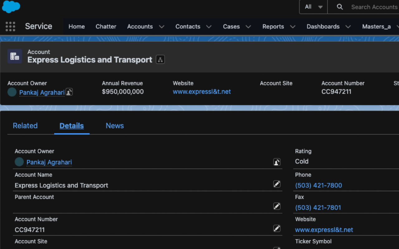The width and height of the screenshot is (399, 249).
Task: Click change owner icon in header
Action: (69, 92)
